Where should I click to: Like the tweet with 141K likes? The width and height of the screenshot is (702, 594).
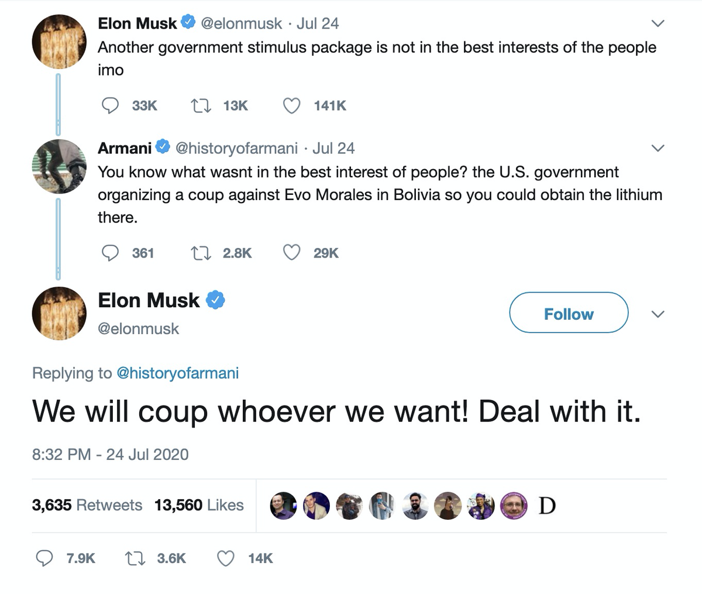point(291,105)
